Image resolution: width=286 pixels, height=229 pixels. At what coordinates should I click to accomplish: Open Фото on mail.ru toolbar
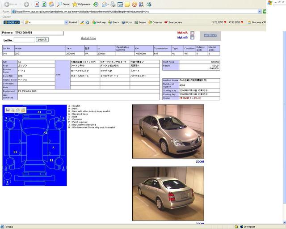tap(127, 22)
